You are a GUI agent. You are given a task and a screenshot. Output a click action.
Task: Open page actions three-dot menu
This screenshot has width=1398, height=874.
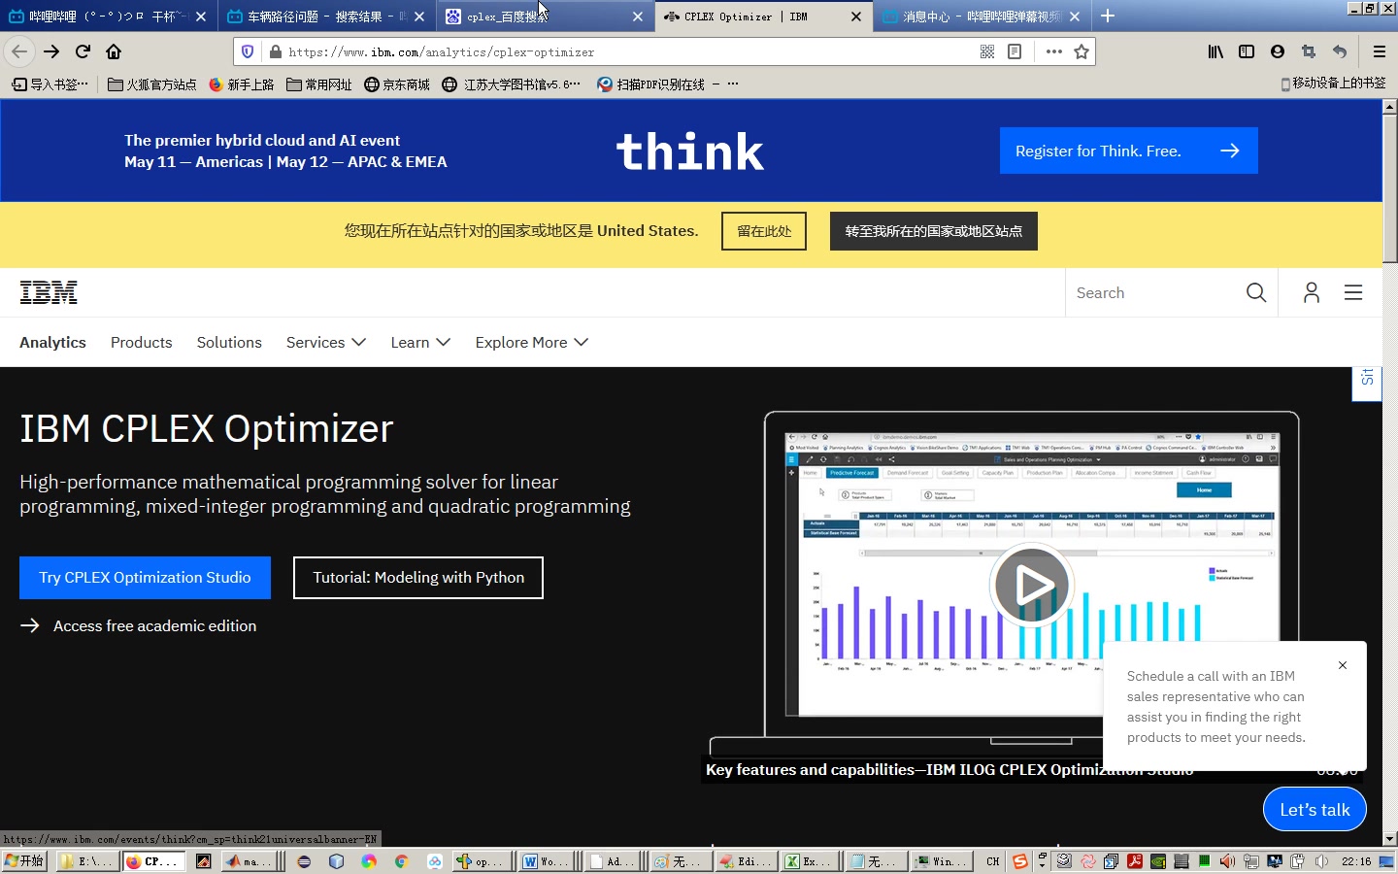(x=1054, y=51)
